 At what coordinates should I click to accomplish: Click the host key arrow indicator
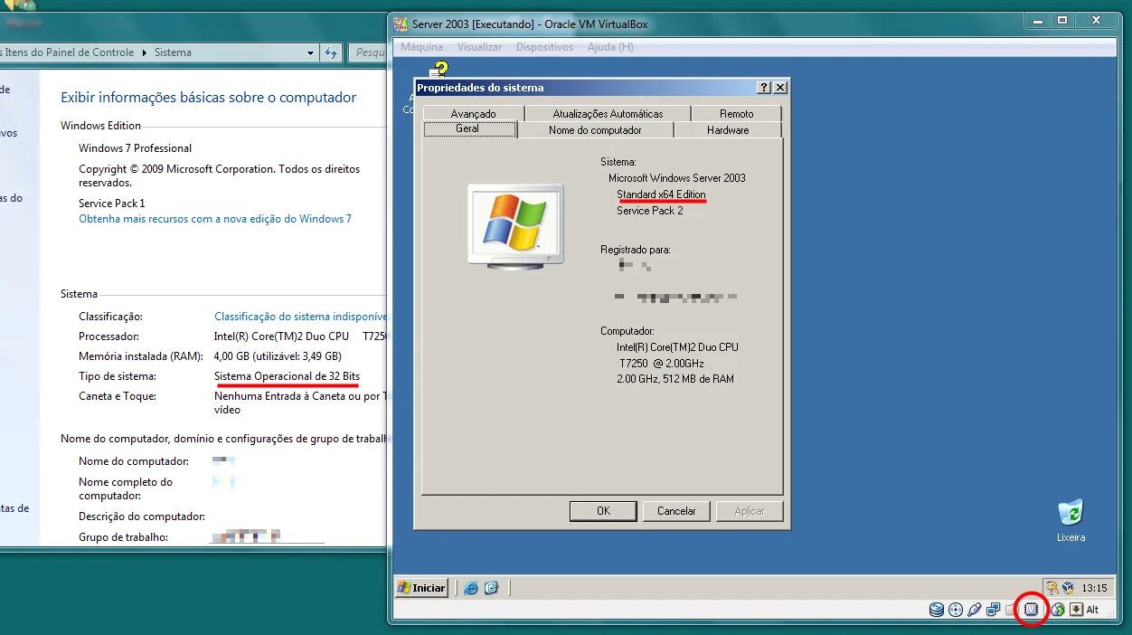click(1076, 610)
